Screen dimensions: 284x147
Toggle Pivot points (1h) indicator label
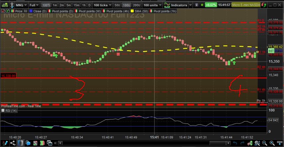[x=163, y=11]
